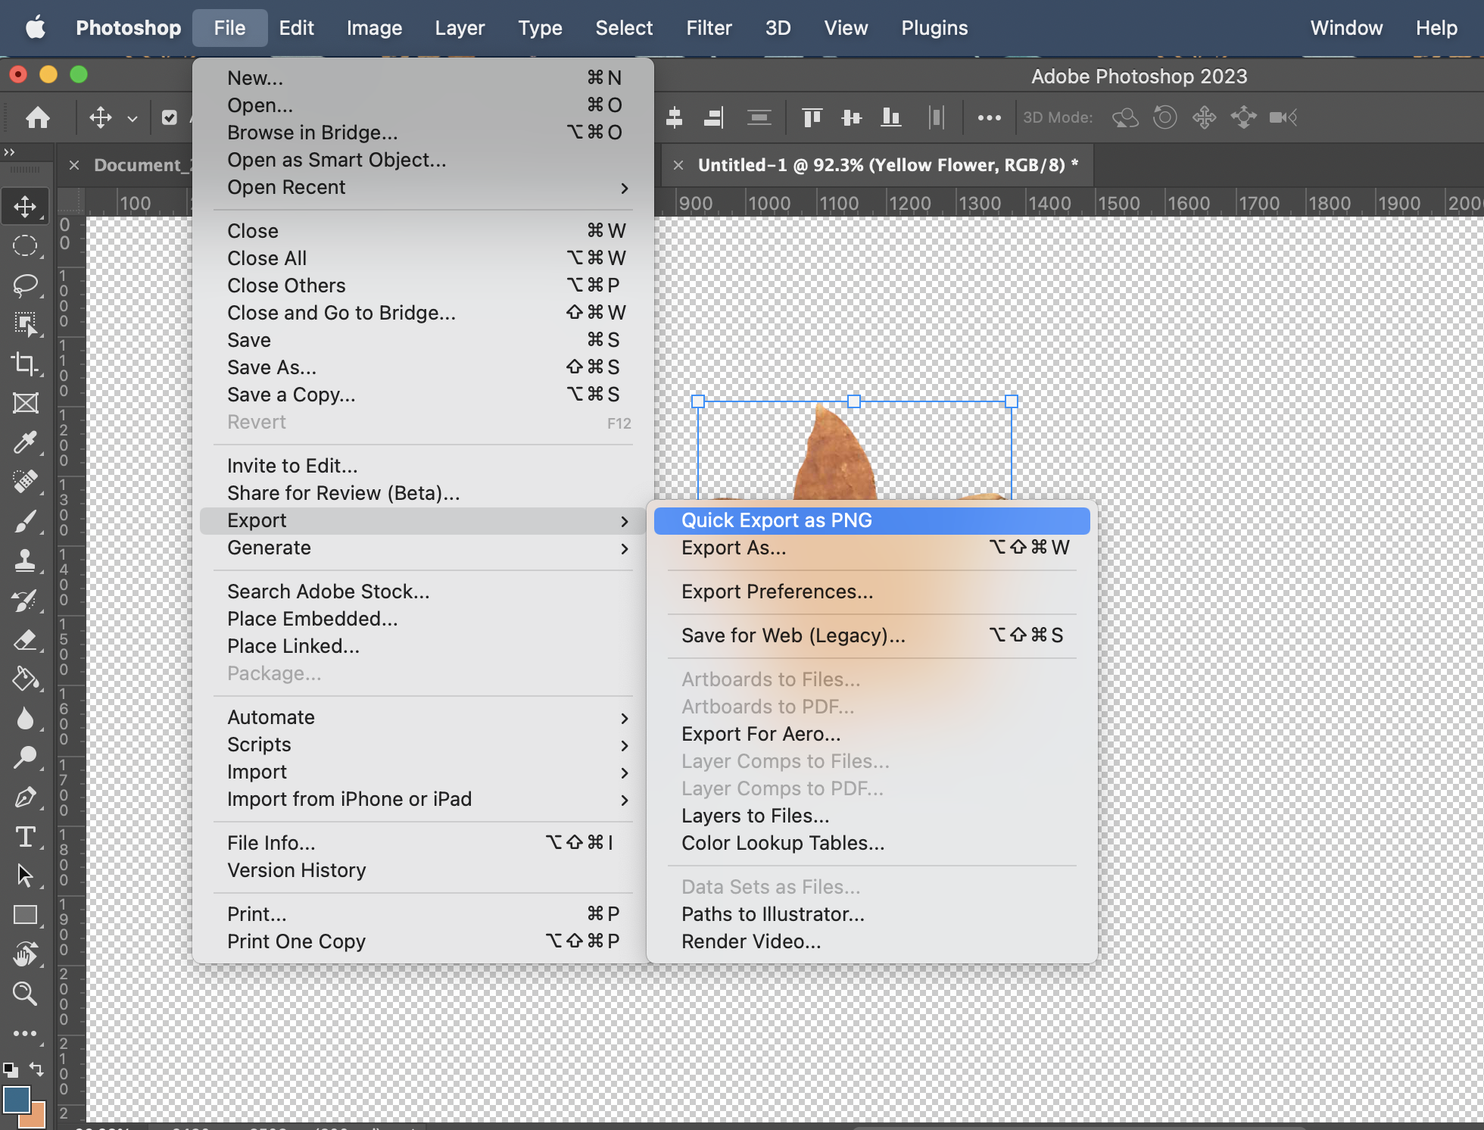Select the Lasso tool
The image size is (1484, 1130).
25,285
